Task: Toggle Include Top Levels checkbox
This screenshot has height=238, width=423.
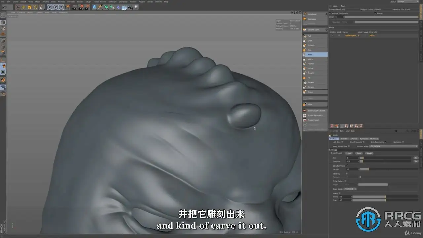Action: (x=331, y=13)
